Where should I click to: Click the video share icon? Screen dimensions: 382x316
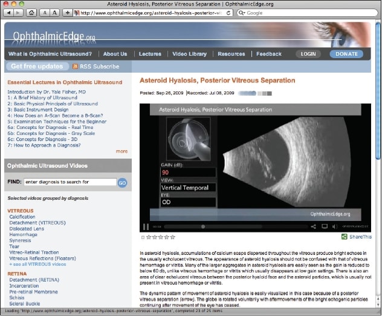point(314,226)
